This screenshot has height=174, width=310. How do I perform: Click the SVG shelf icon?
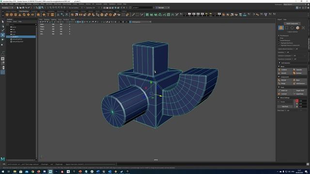(x=52, y=14)
